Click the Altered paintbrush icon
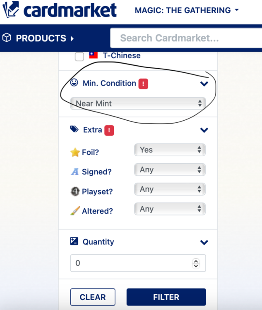262x310 pixels. point(75,211)
